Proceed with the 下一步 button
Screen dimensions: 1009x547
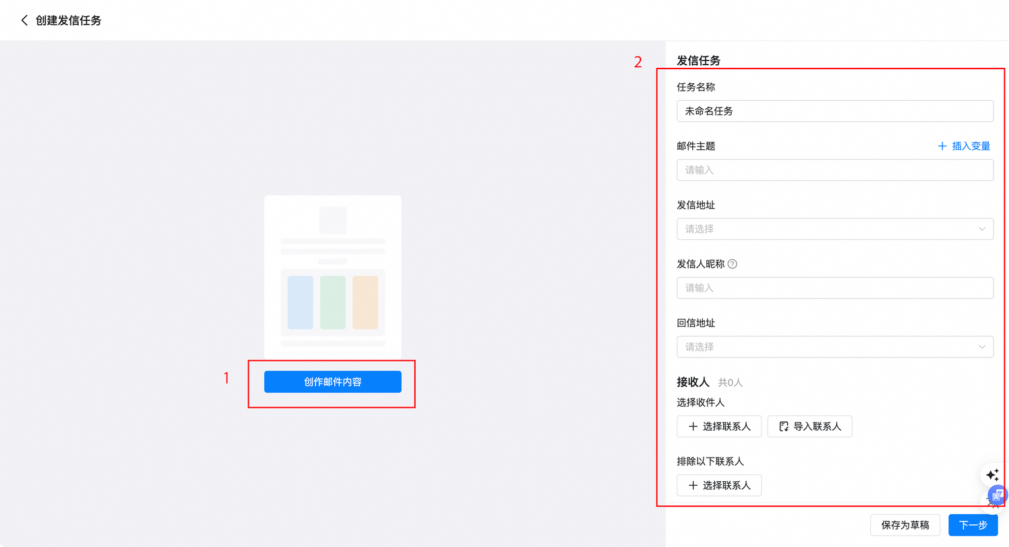coord(973,525)
